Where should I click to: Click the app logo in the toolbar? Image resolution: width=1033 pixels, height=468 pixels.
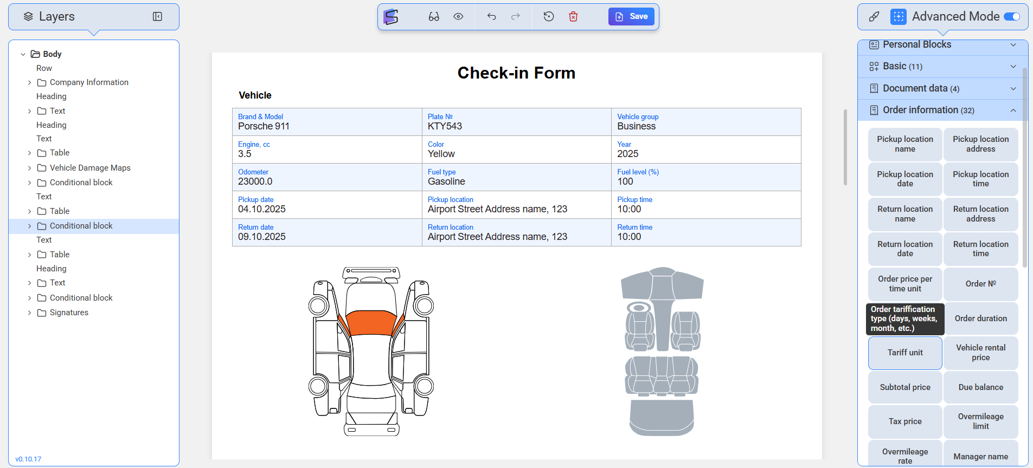coord(391,17)
